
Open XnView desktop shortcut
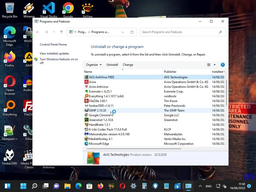point(87,10)
